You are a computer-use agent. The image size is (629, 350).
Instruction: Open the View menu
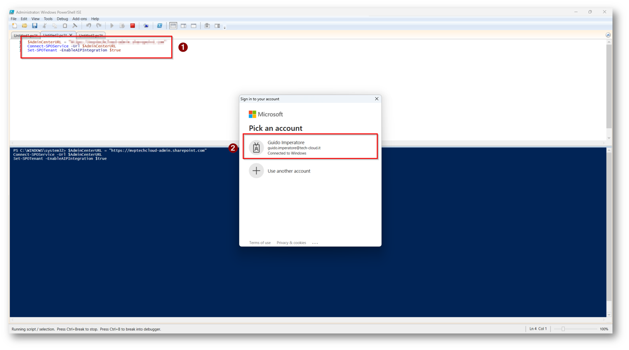point(35,19)
